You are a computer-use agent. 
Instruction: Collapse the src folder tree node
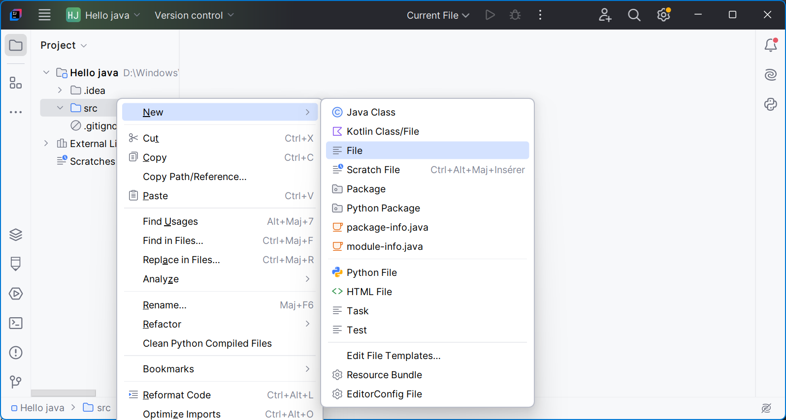point(60,108)
